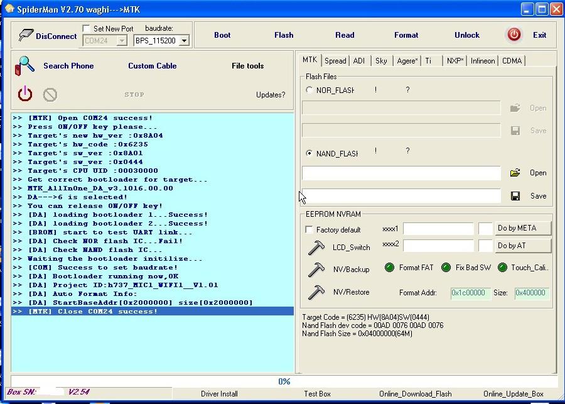Click the NAND flash Open folder icon
Image resolution: width=565 pixels, height=404 pixels.
pos(515,173)
